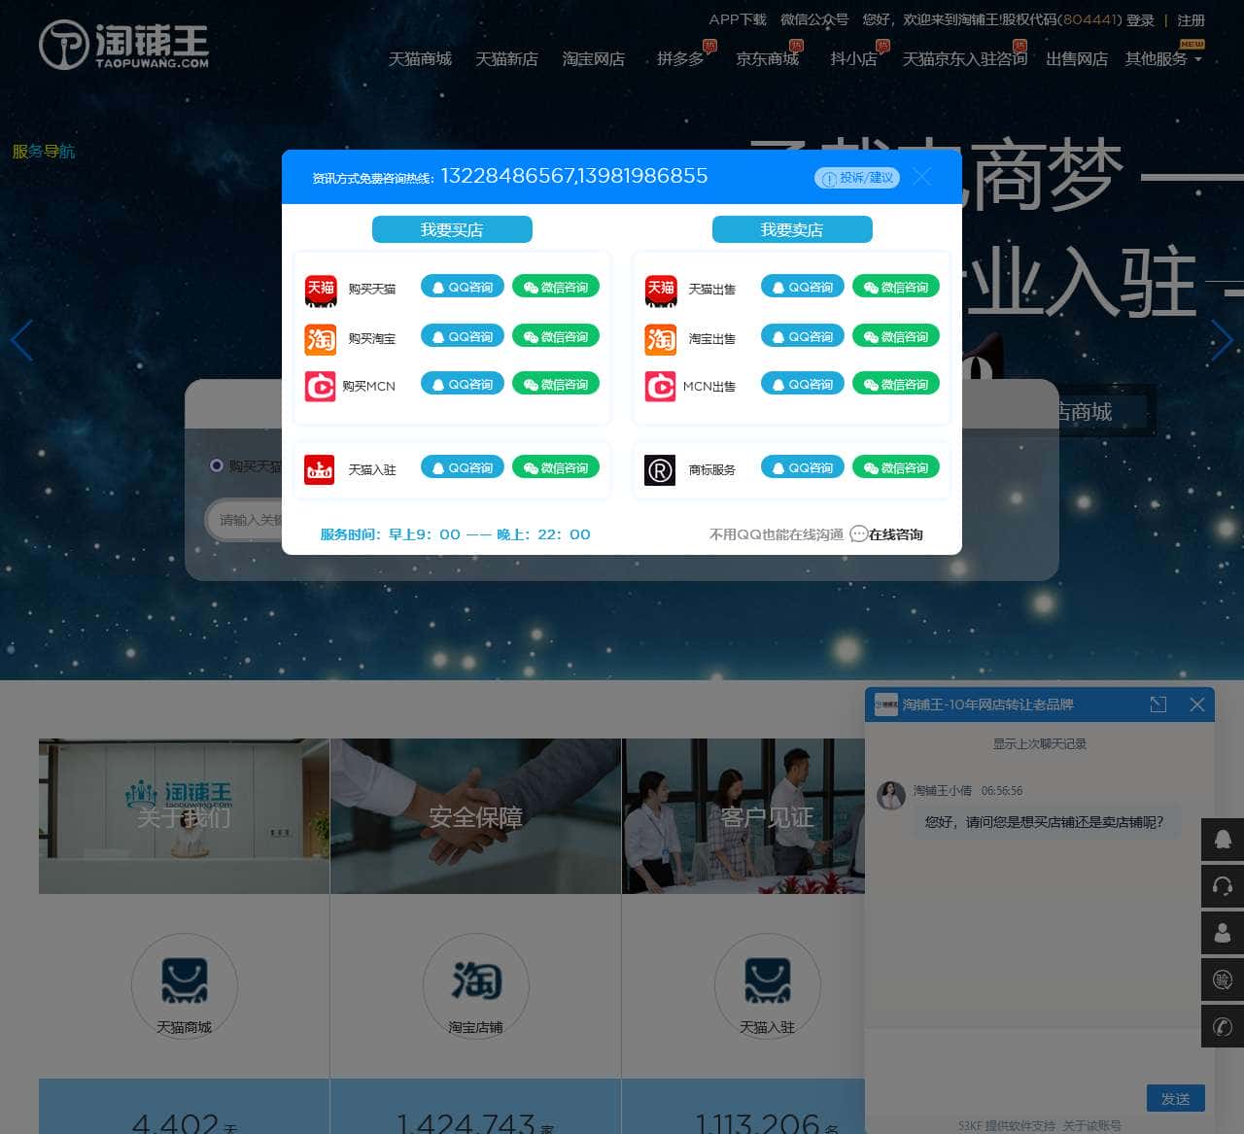Screen dimensions: 1244x1134
Task: Click the 微信咨询 button for 天猫出售
Action: tap(895, 286)
